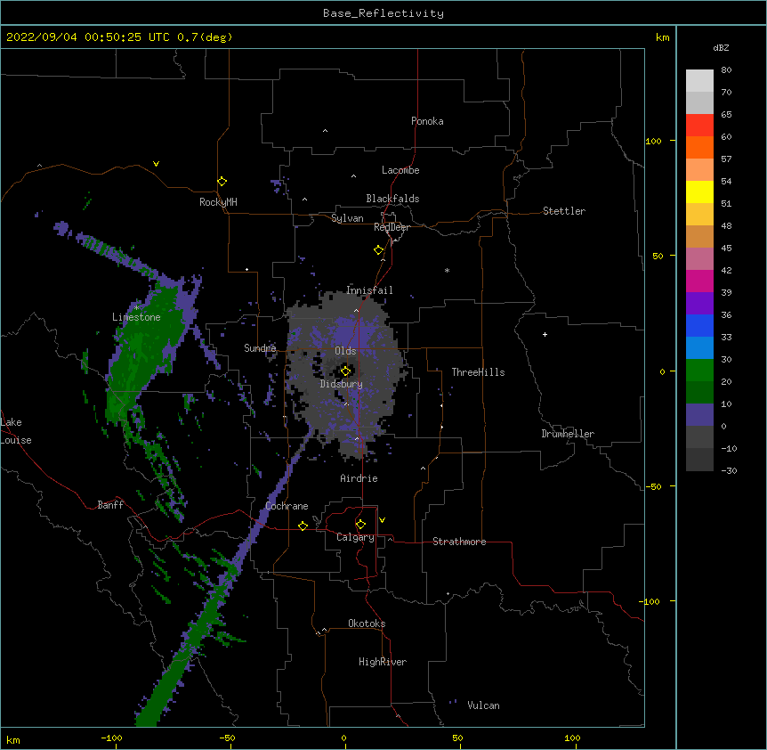
Task: Click the RockyMH label
Action: 218,202
